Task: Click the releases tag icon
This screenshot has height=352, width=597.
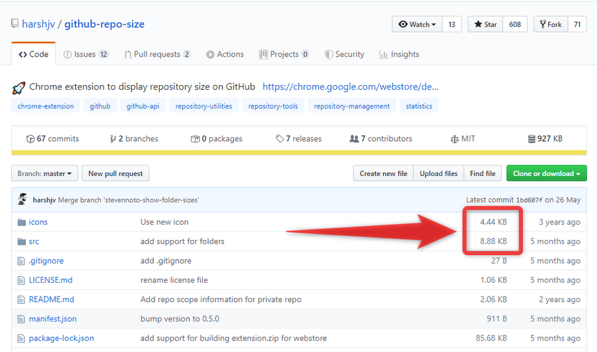Action: [280, 139]
